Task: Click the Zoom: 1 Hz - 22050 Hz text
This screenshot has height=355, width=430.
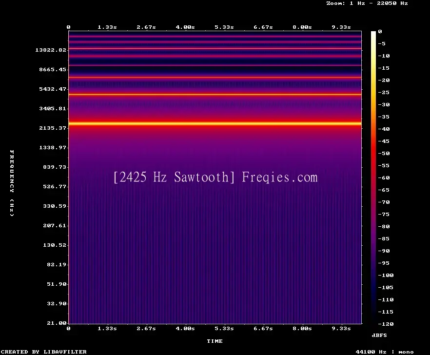Action: click(x=367, y=3)
